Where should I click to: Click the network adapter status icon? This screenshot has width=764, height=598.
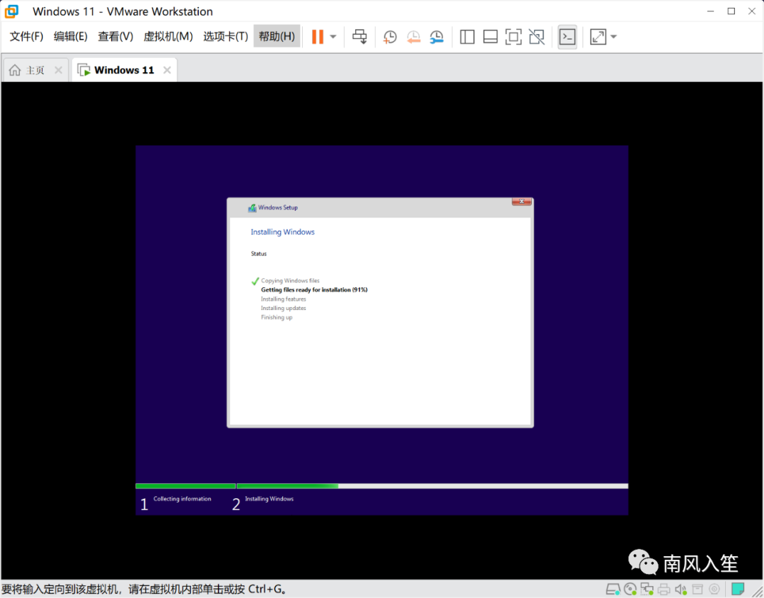point(647,590)
